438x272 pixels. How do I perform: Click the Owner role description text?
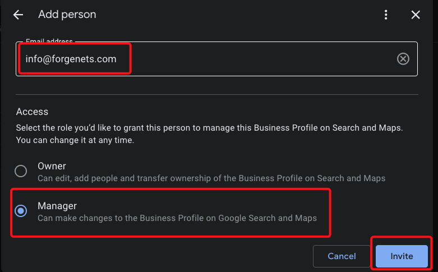pyautogui.click(x=211, y=178)
